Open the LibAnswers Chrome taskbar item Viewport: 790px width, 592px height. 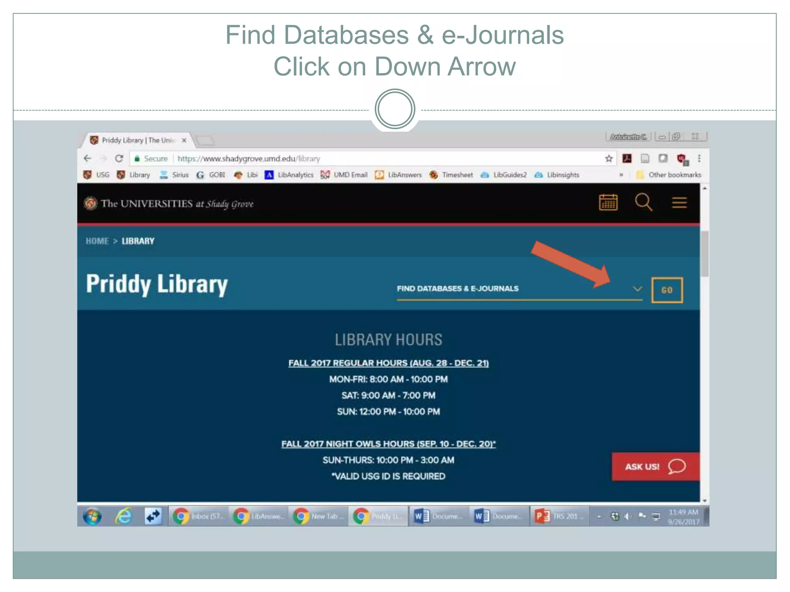tap(259, 516)
